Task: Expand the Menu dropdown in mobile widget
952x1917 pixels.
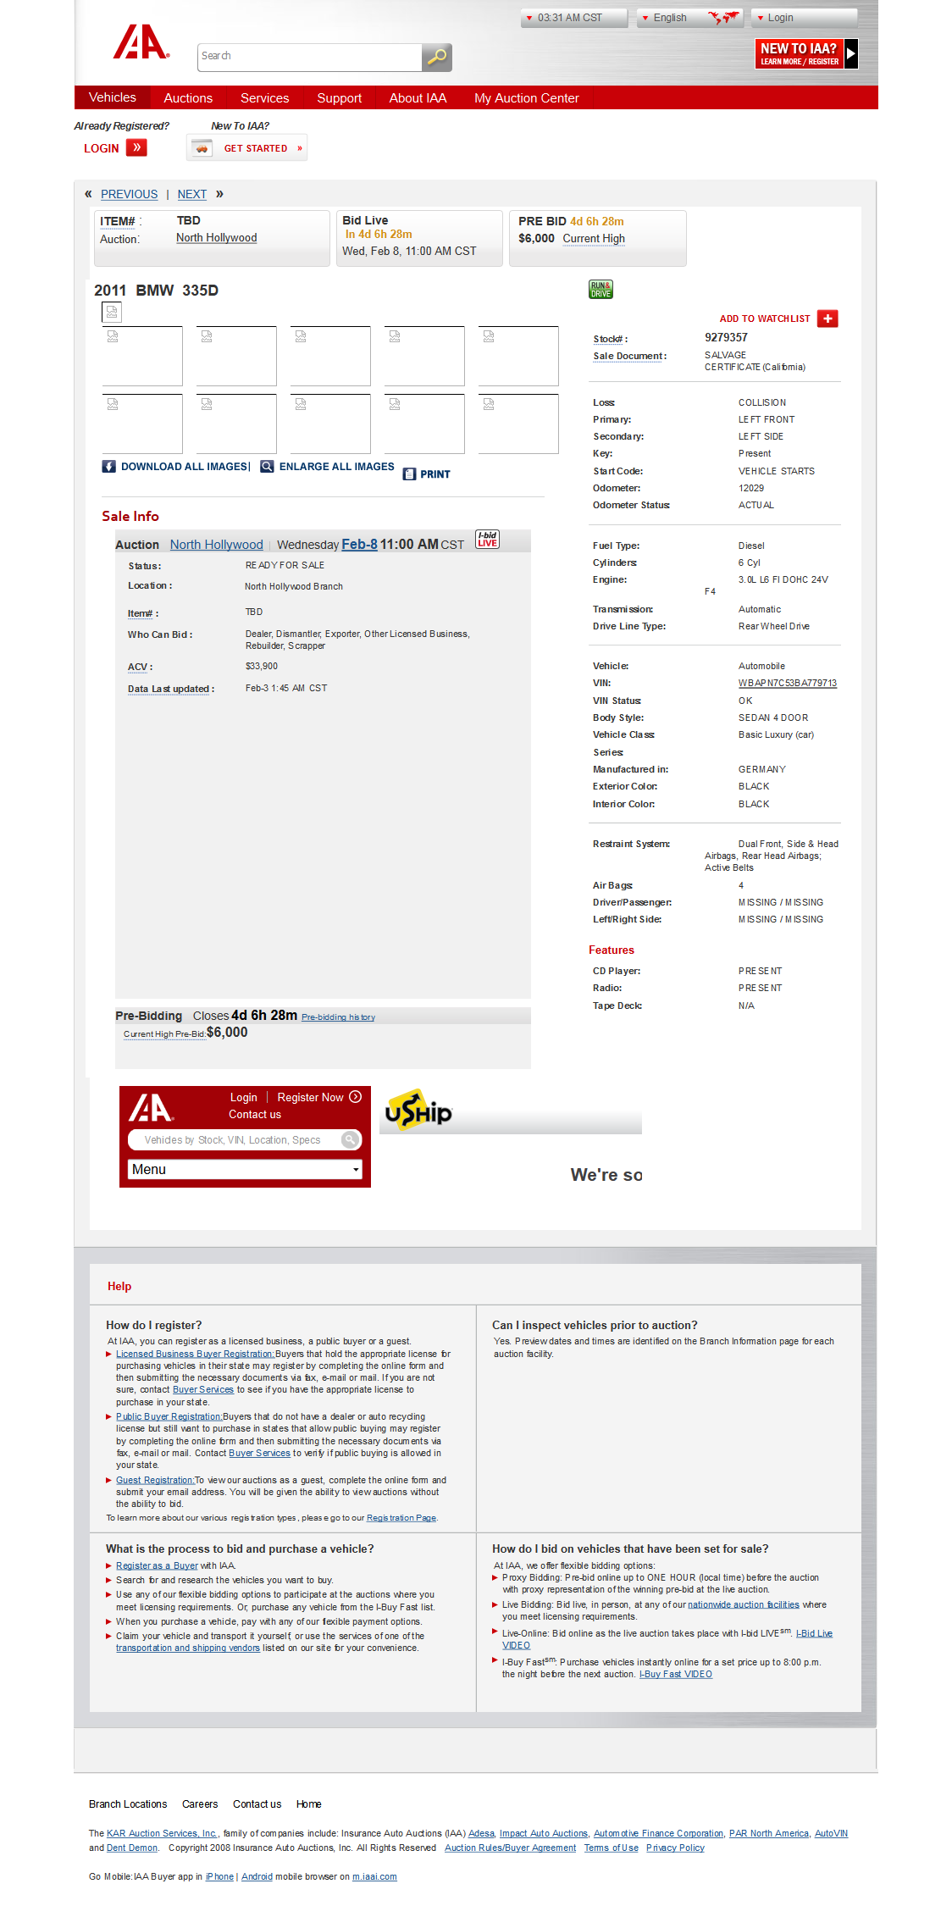Action: click(x=246, y=1169)
